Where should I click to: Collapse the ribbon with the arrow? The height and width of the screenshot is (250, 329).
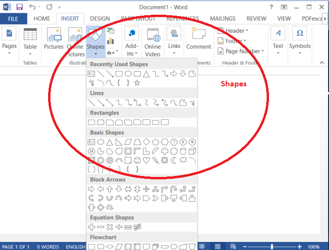tap(322, 63)
